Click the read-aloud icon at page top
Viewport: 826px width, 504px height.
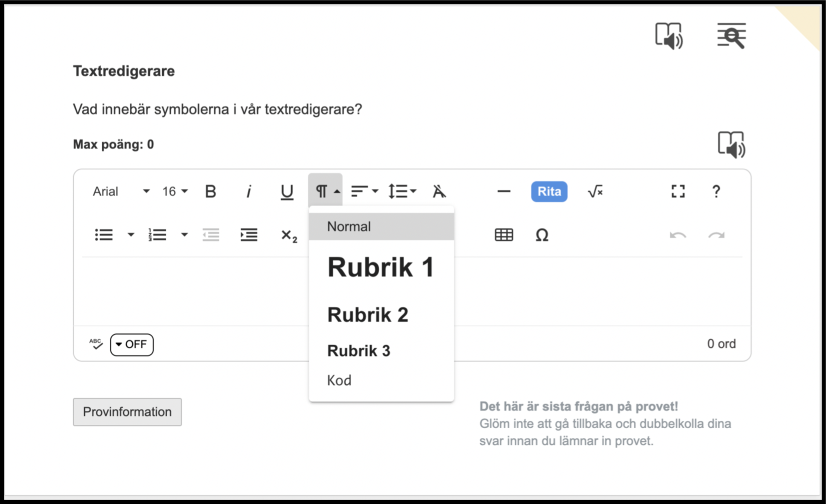668,36
